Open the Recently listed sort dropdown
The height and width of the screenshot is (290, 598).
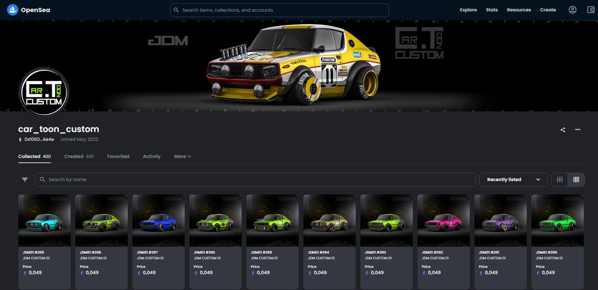[x=513, y=179]
